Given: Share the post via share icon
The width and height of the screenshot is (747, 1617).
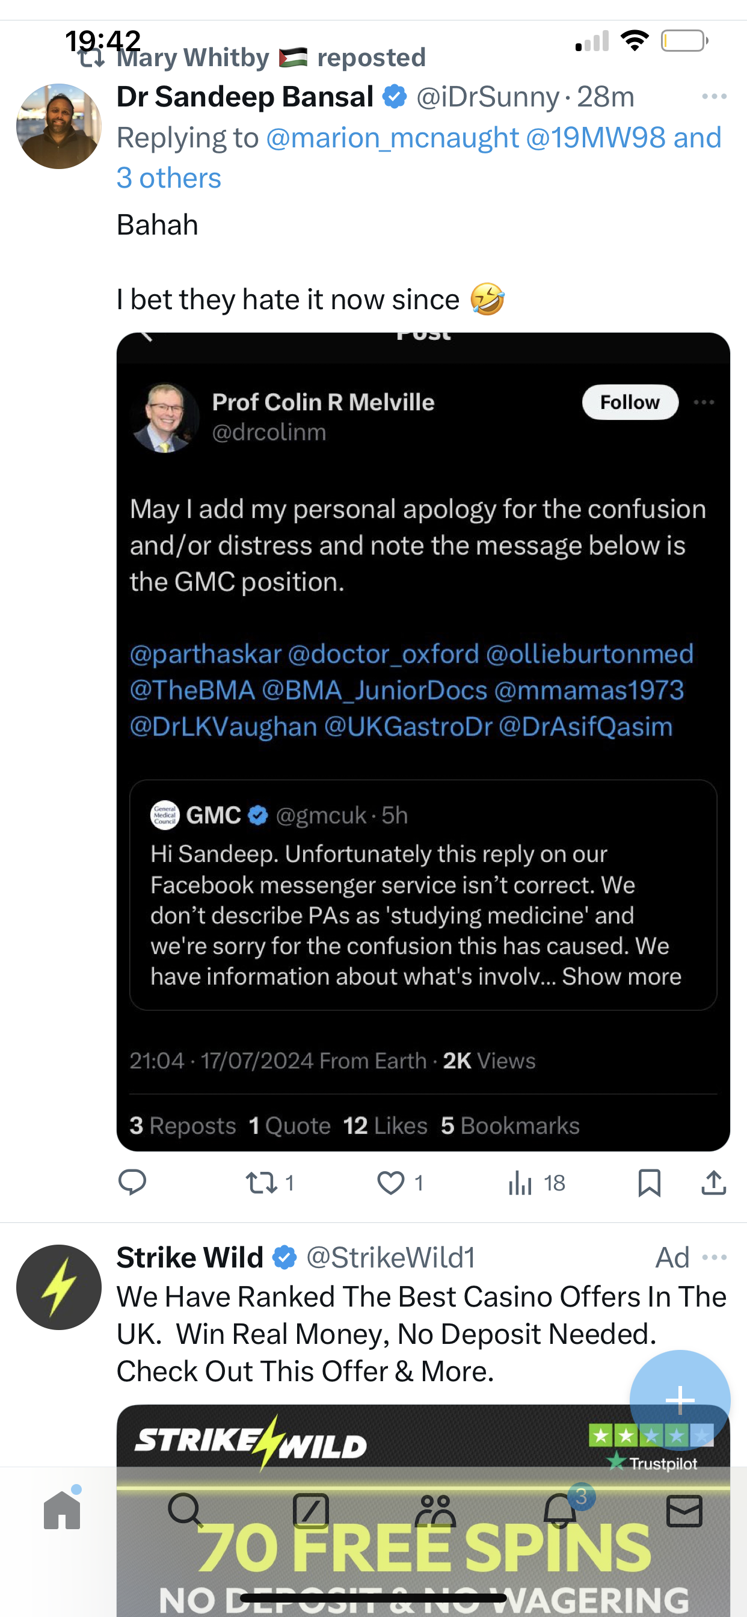Looking at the screenshot, I should pyautogui.click(x=714, y=1183).
